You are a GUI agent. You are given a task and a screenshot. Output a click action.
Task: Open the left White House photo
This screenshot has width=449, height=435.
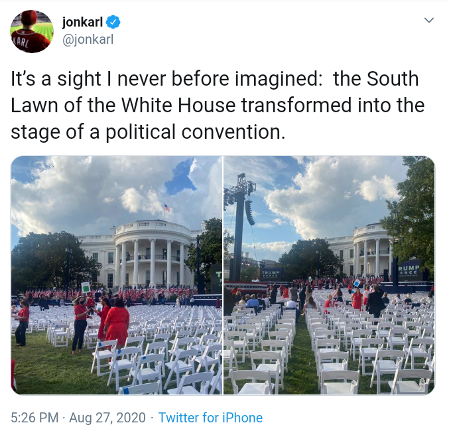[x=117, y=275]
